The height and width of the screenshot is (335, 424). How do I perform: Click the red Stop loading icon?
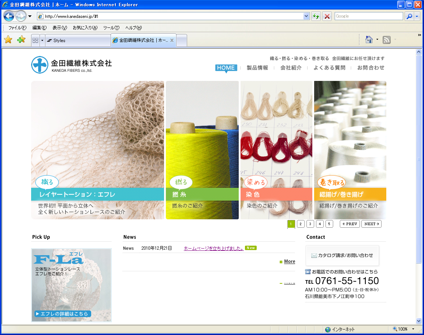point(327,16)
